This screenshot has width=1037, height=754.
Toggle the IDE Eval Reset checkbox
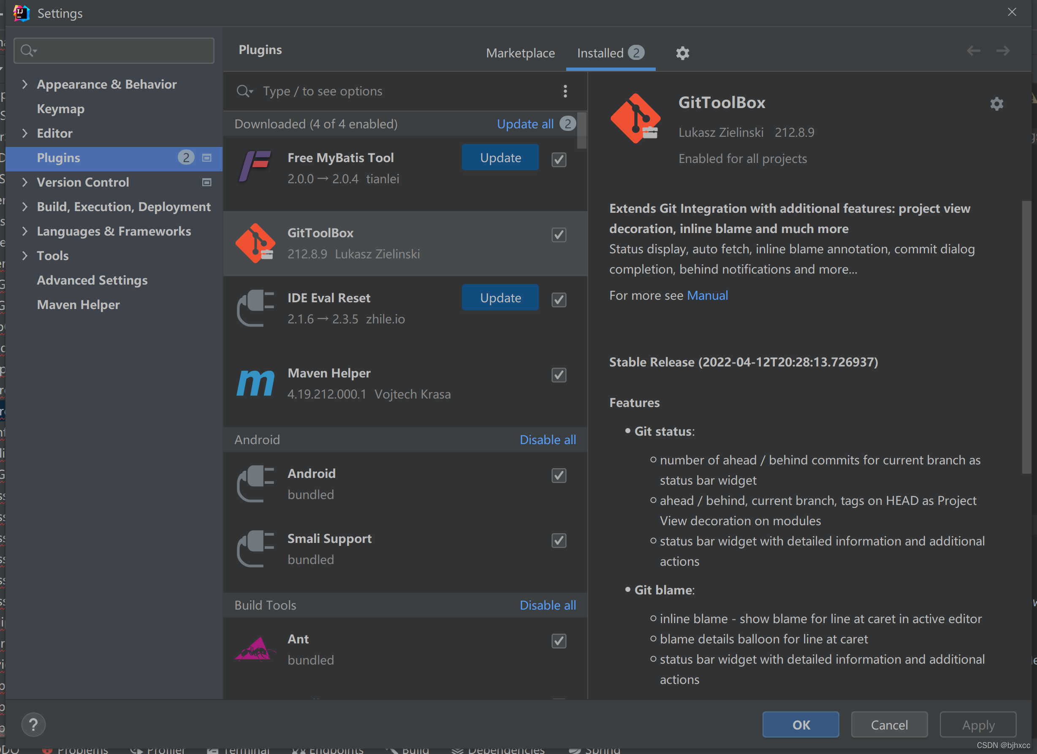click(559, 299)
